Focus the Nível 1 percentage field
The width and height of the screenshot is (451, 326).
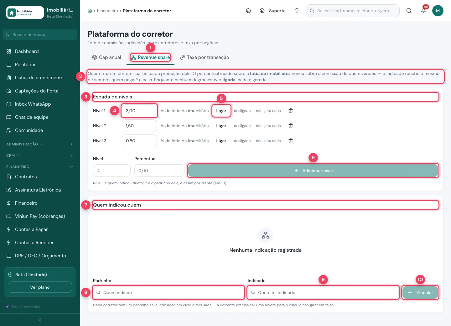139,111
